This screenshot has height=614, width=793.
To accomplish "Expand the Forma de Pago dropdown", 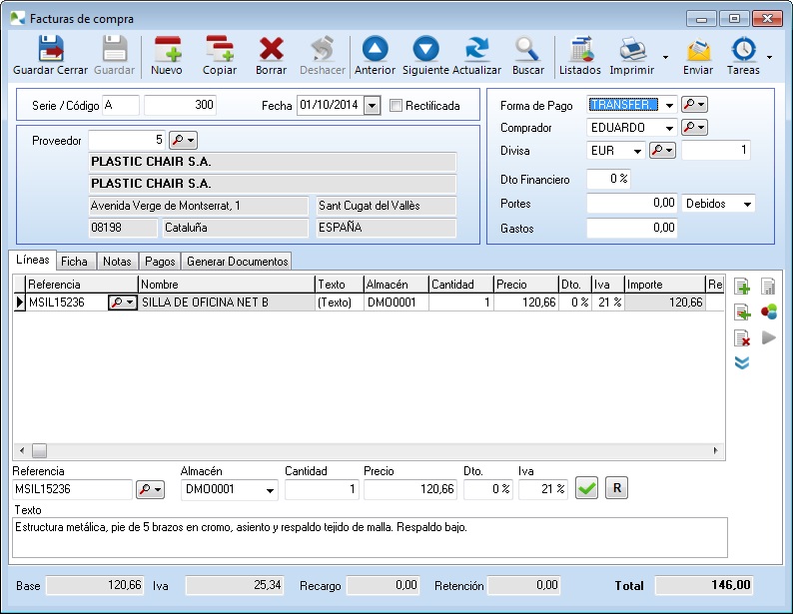I will (x=669, y=104).
